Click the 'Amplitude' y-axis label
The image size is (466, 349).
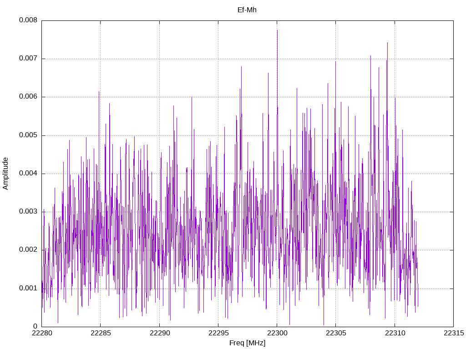(5, 174)
